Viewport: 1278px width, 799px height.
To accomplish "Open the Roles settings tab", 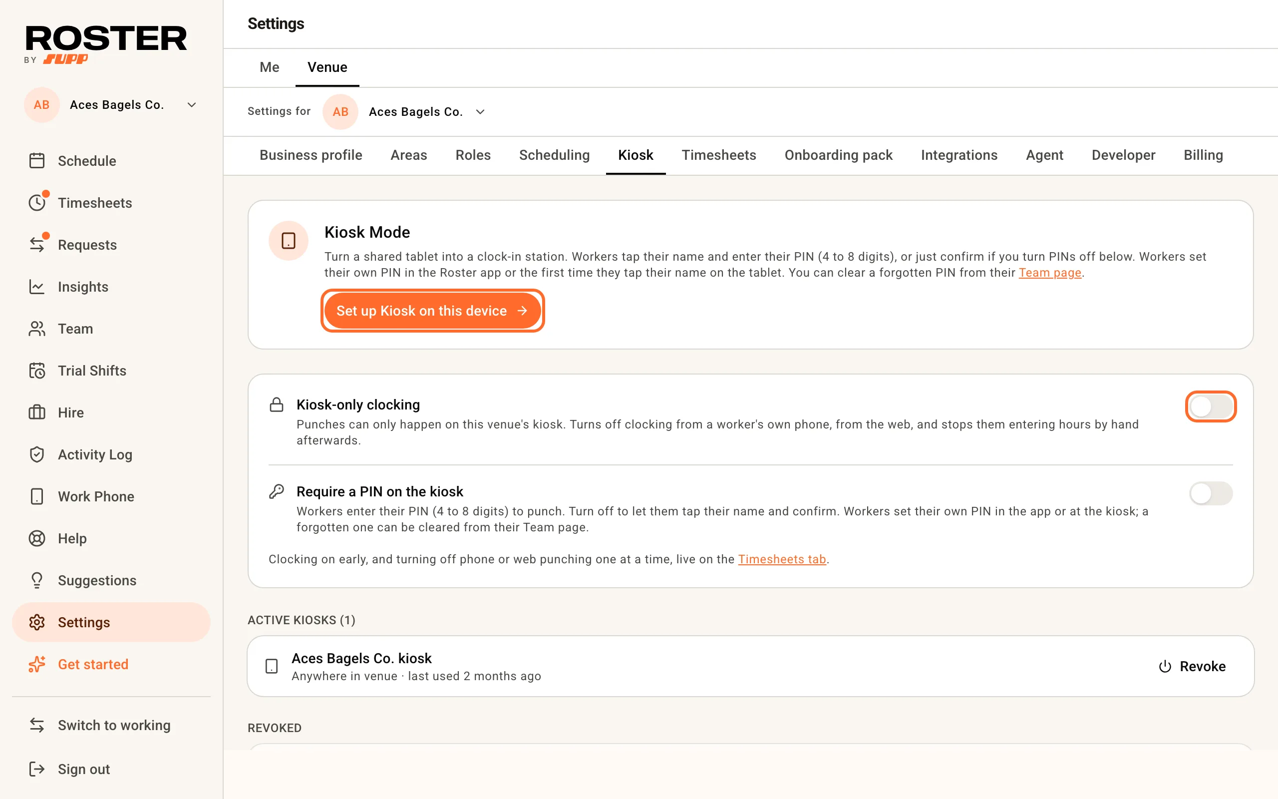I will (473, 155).
